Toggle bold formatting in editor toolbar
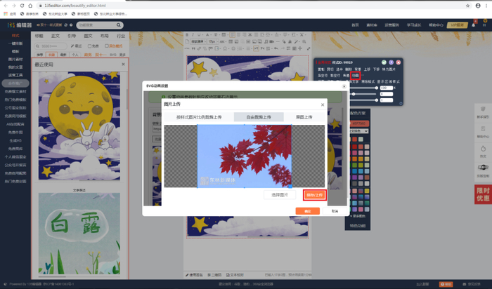The height and width of the screenshot is (289, 492). (188, 35)
